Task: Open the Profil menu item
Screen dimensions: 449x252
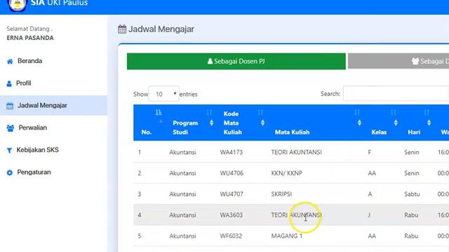Action: [x=23, y=83]
